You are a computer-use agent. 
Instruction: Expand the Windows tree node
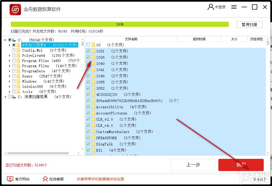pos(10,81)
